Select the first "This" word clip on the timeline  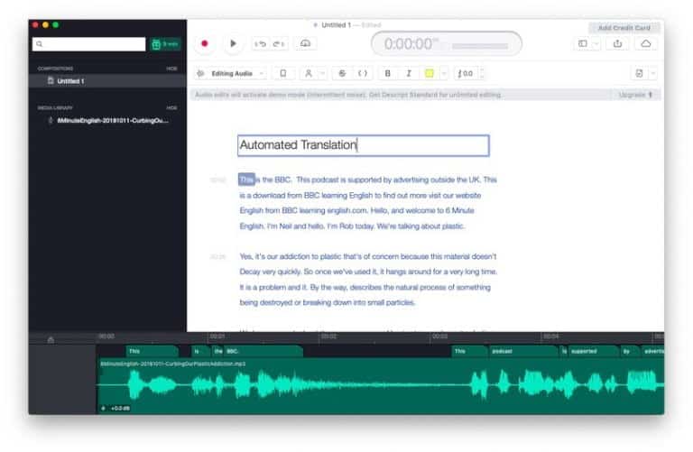coord(152,351)
